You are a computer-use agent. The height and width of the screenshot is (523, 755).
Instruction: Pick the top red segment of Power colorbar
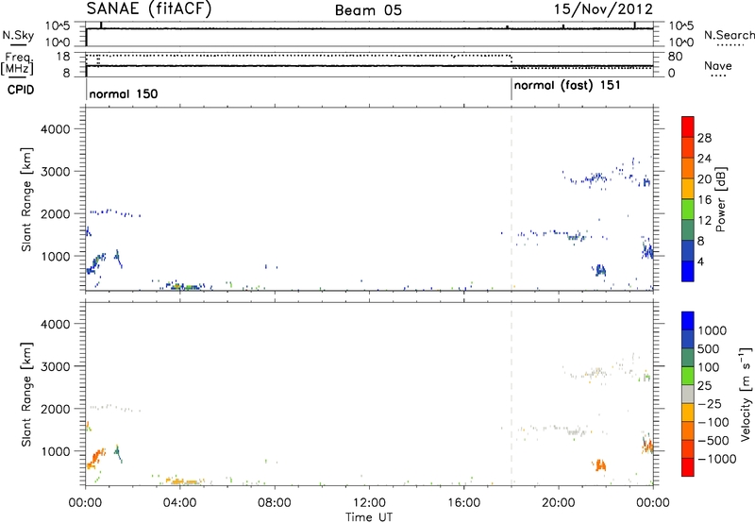688,127
